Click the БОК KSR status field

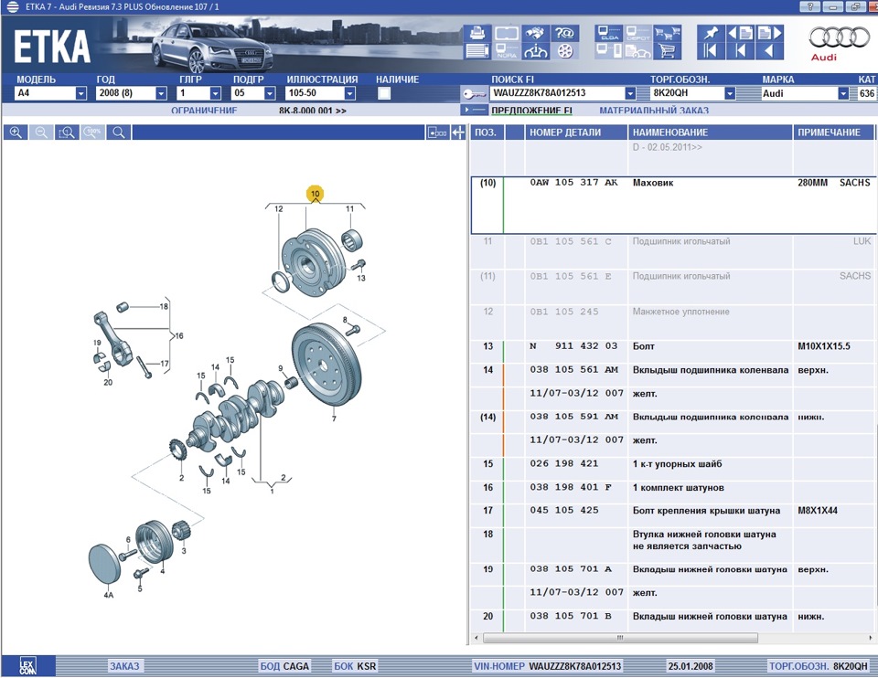pyautogui.click(x=355, y=666)
